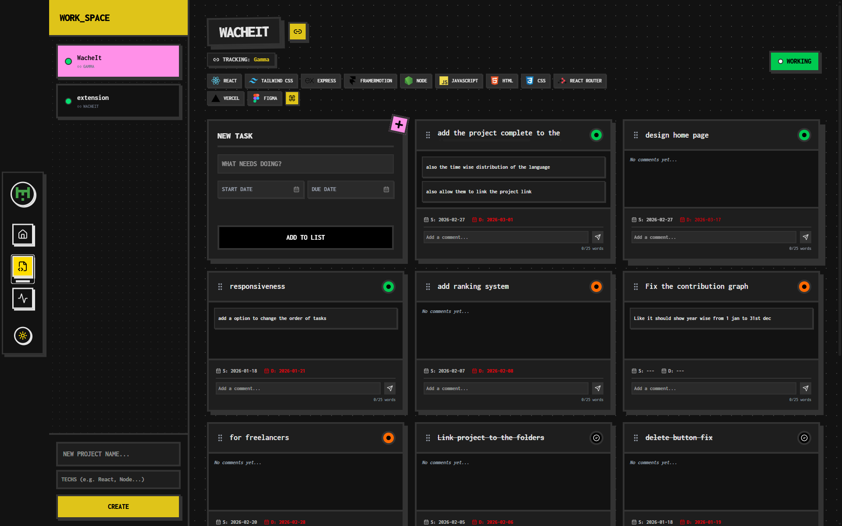Grab drag handle of 'add the project complete' task
The height and width of the screenshot is (526, 842).
click(428, 135)
